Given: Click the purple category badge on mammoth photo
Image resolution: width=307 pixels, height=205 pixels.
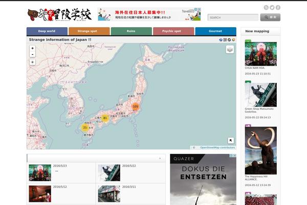Looking at the screenshot, I should pyautogui.click(x=248, y=126).
